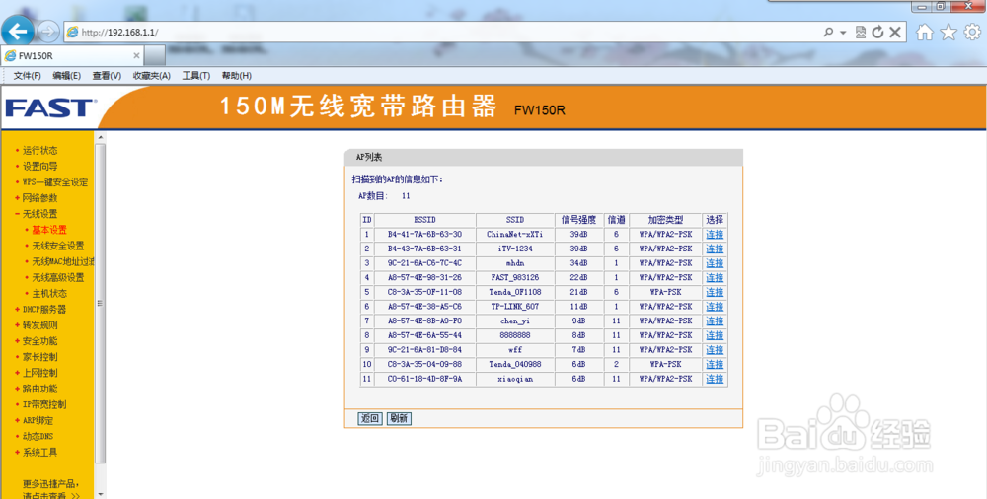Click the 刷新 button
This screenshot has height=499, width=987.
point(399,418)
